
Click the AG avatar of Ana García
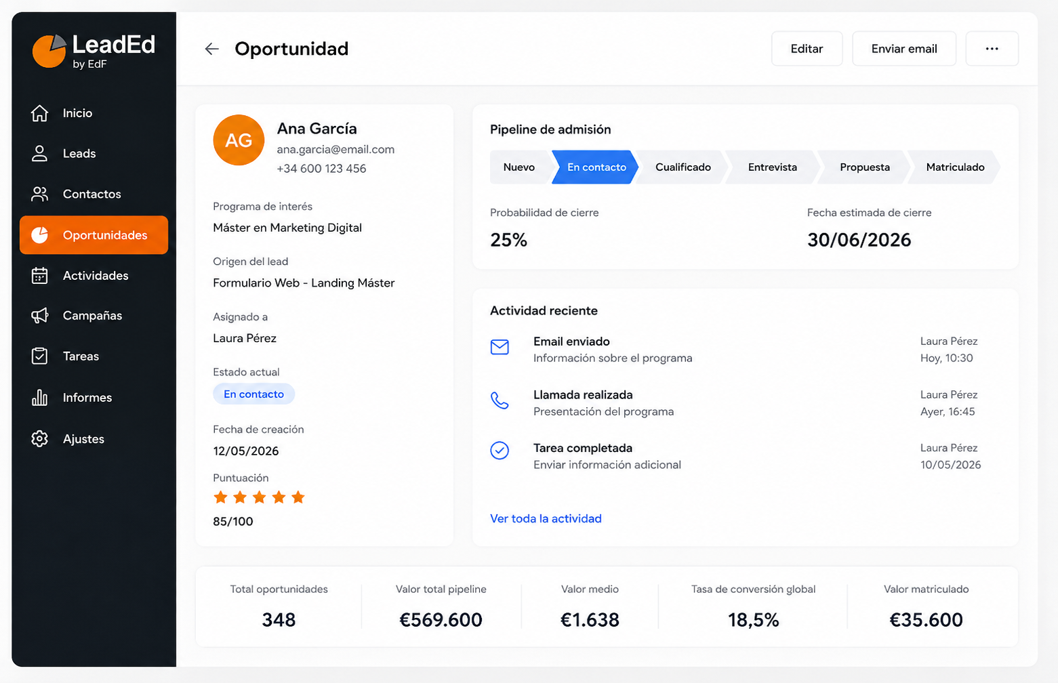[x=239, y=140]
